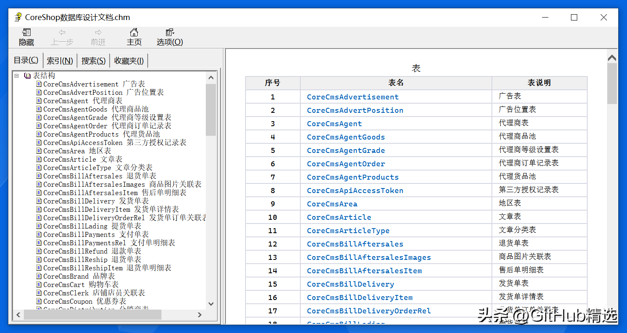
Task: Click the 前进 (Forward) arrow icon
Action: click(x=98, y=32)
